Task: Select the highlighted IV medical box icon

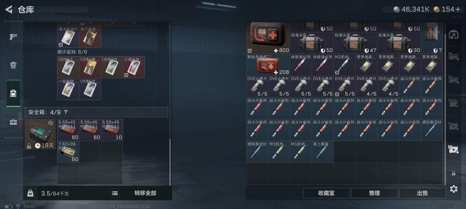Action: click(x=453, y=149)
